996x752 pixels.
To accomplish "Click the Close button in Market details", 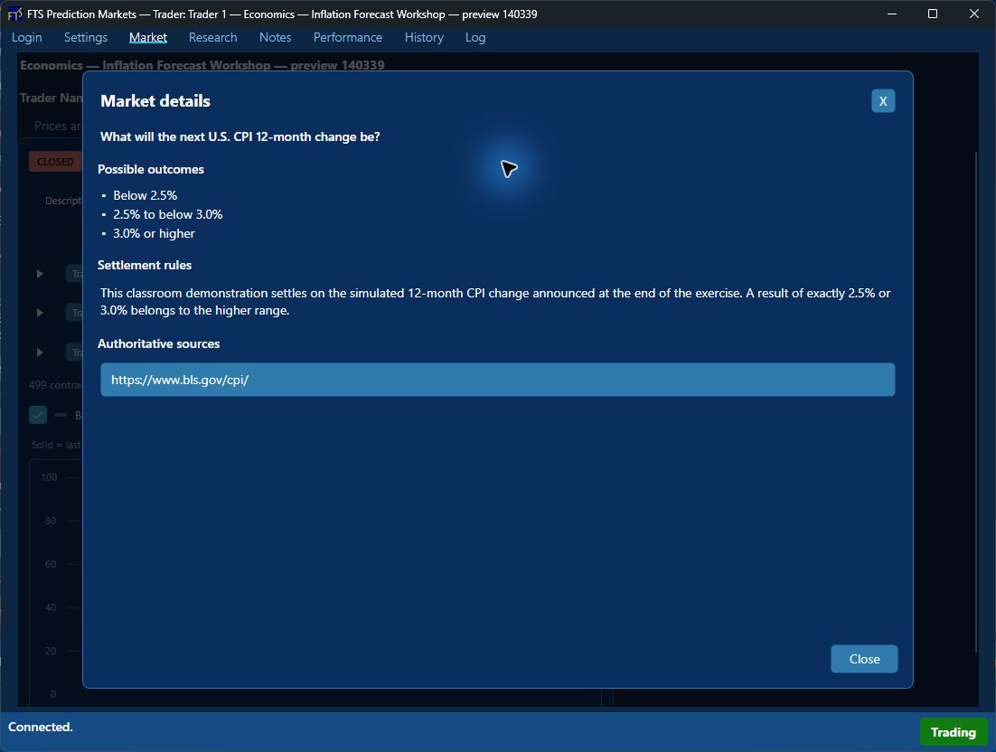I will pos(864,659).
